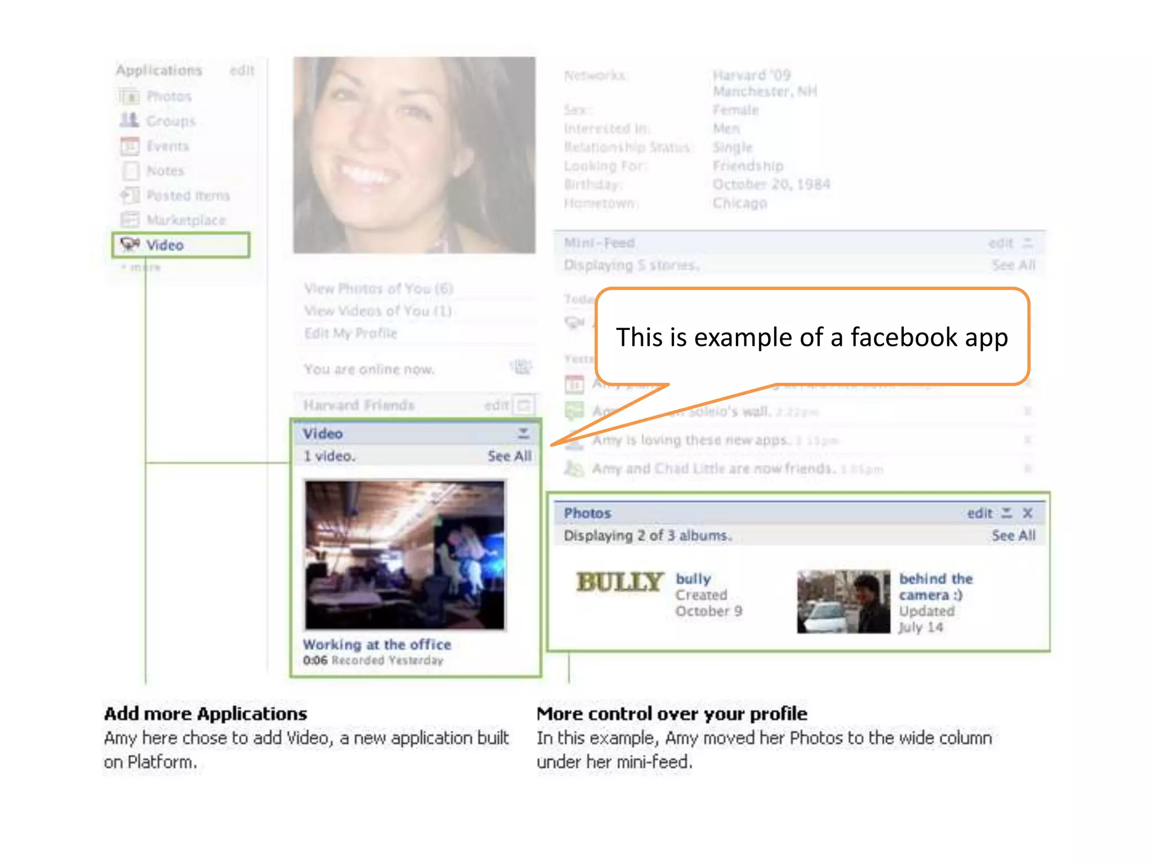Image resolution: width=1154 pixels, height=865 pixels.
Task: Play Working at the office video thumbnail
Action: click(405, 555)
